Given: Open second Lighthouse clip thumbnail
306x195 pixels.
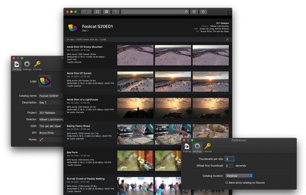Looking at the screenshot, I should (173, 108).
